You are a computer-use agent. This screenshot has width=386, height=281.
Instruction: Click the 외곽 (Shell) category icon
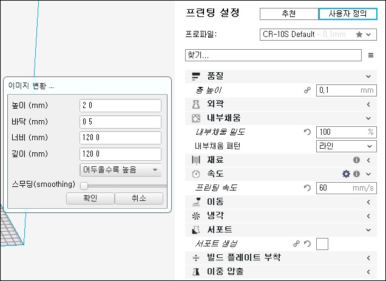point(196,104)
